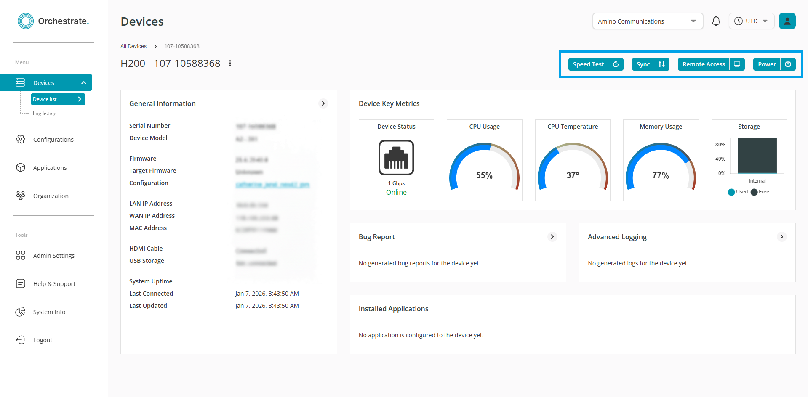This screenshot has height=397, width=808.
Task: Collapse the Devices menu section
Action: click(x=84, y=83)
